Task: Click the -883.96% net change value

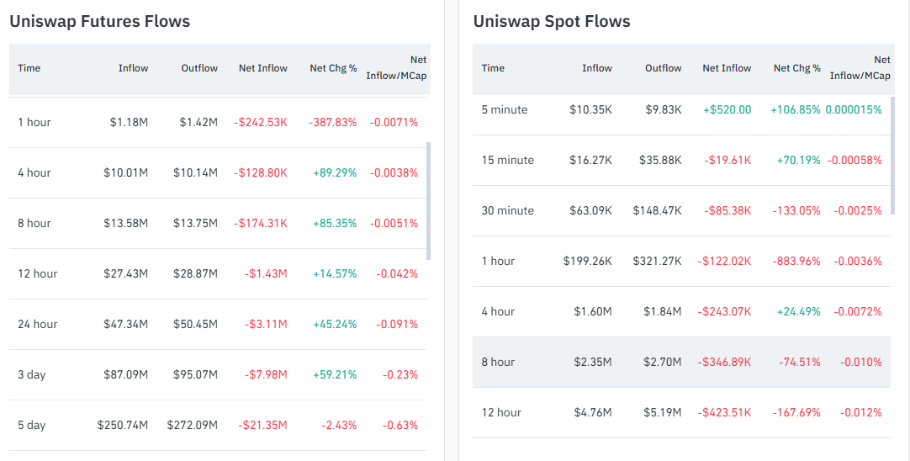Action: pyautogui.click(x=795, y=261)
